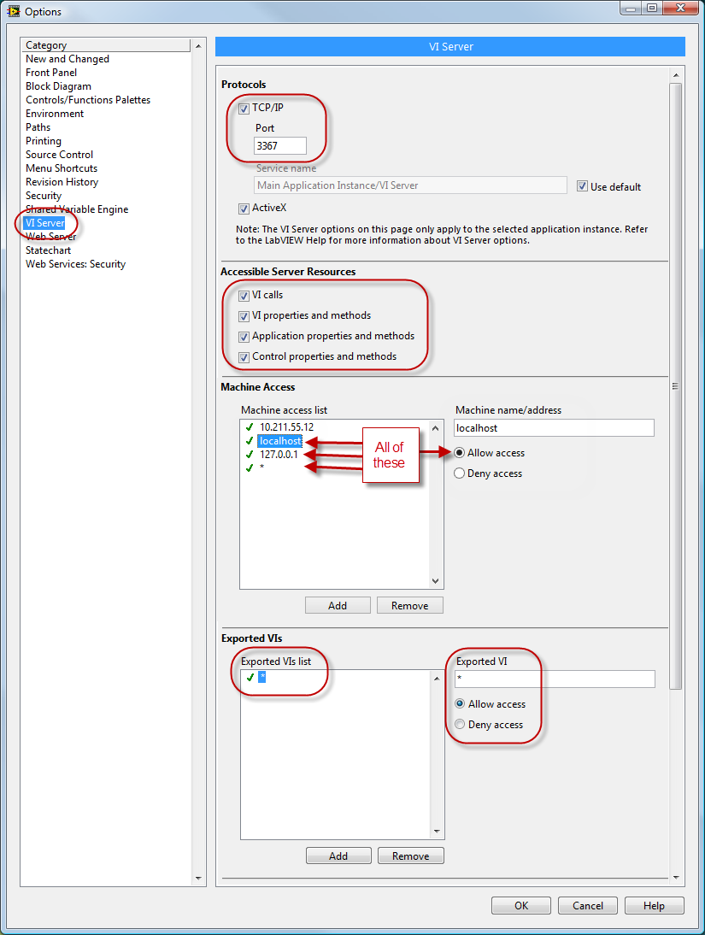Click the Category column header
The image size is (705, 935).
[x=106, y=45]
